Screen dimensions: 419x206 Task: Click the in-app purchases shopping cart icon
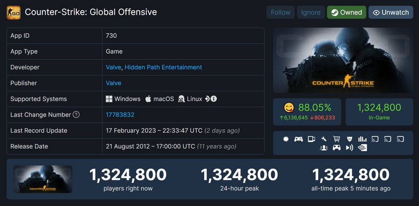tap(336, 139)
